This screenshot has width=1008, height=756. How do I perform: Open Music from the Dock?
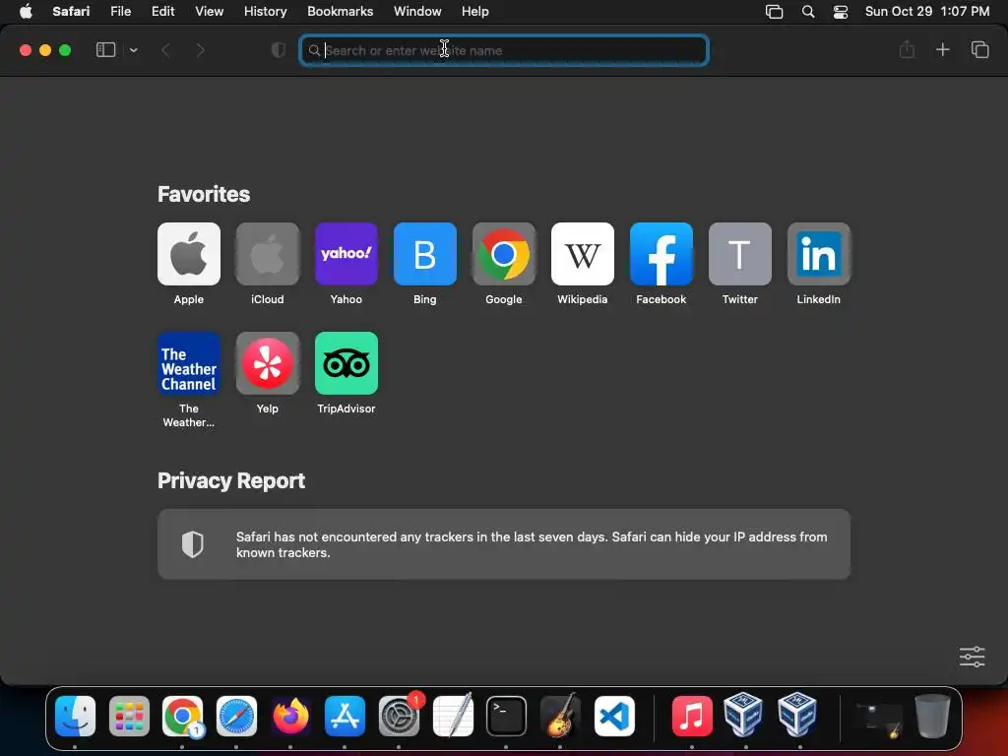(x=692, y=716)
